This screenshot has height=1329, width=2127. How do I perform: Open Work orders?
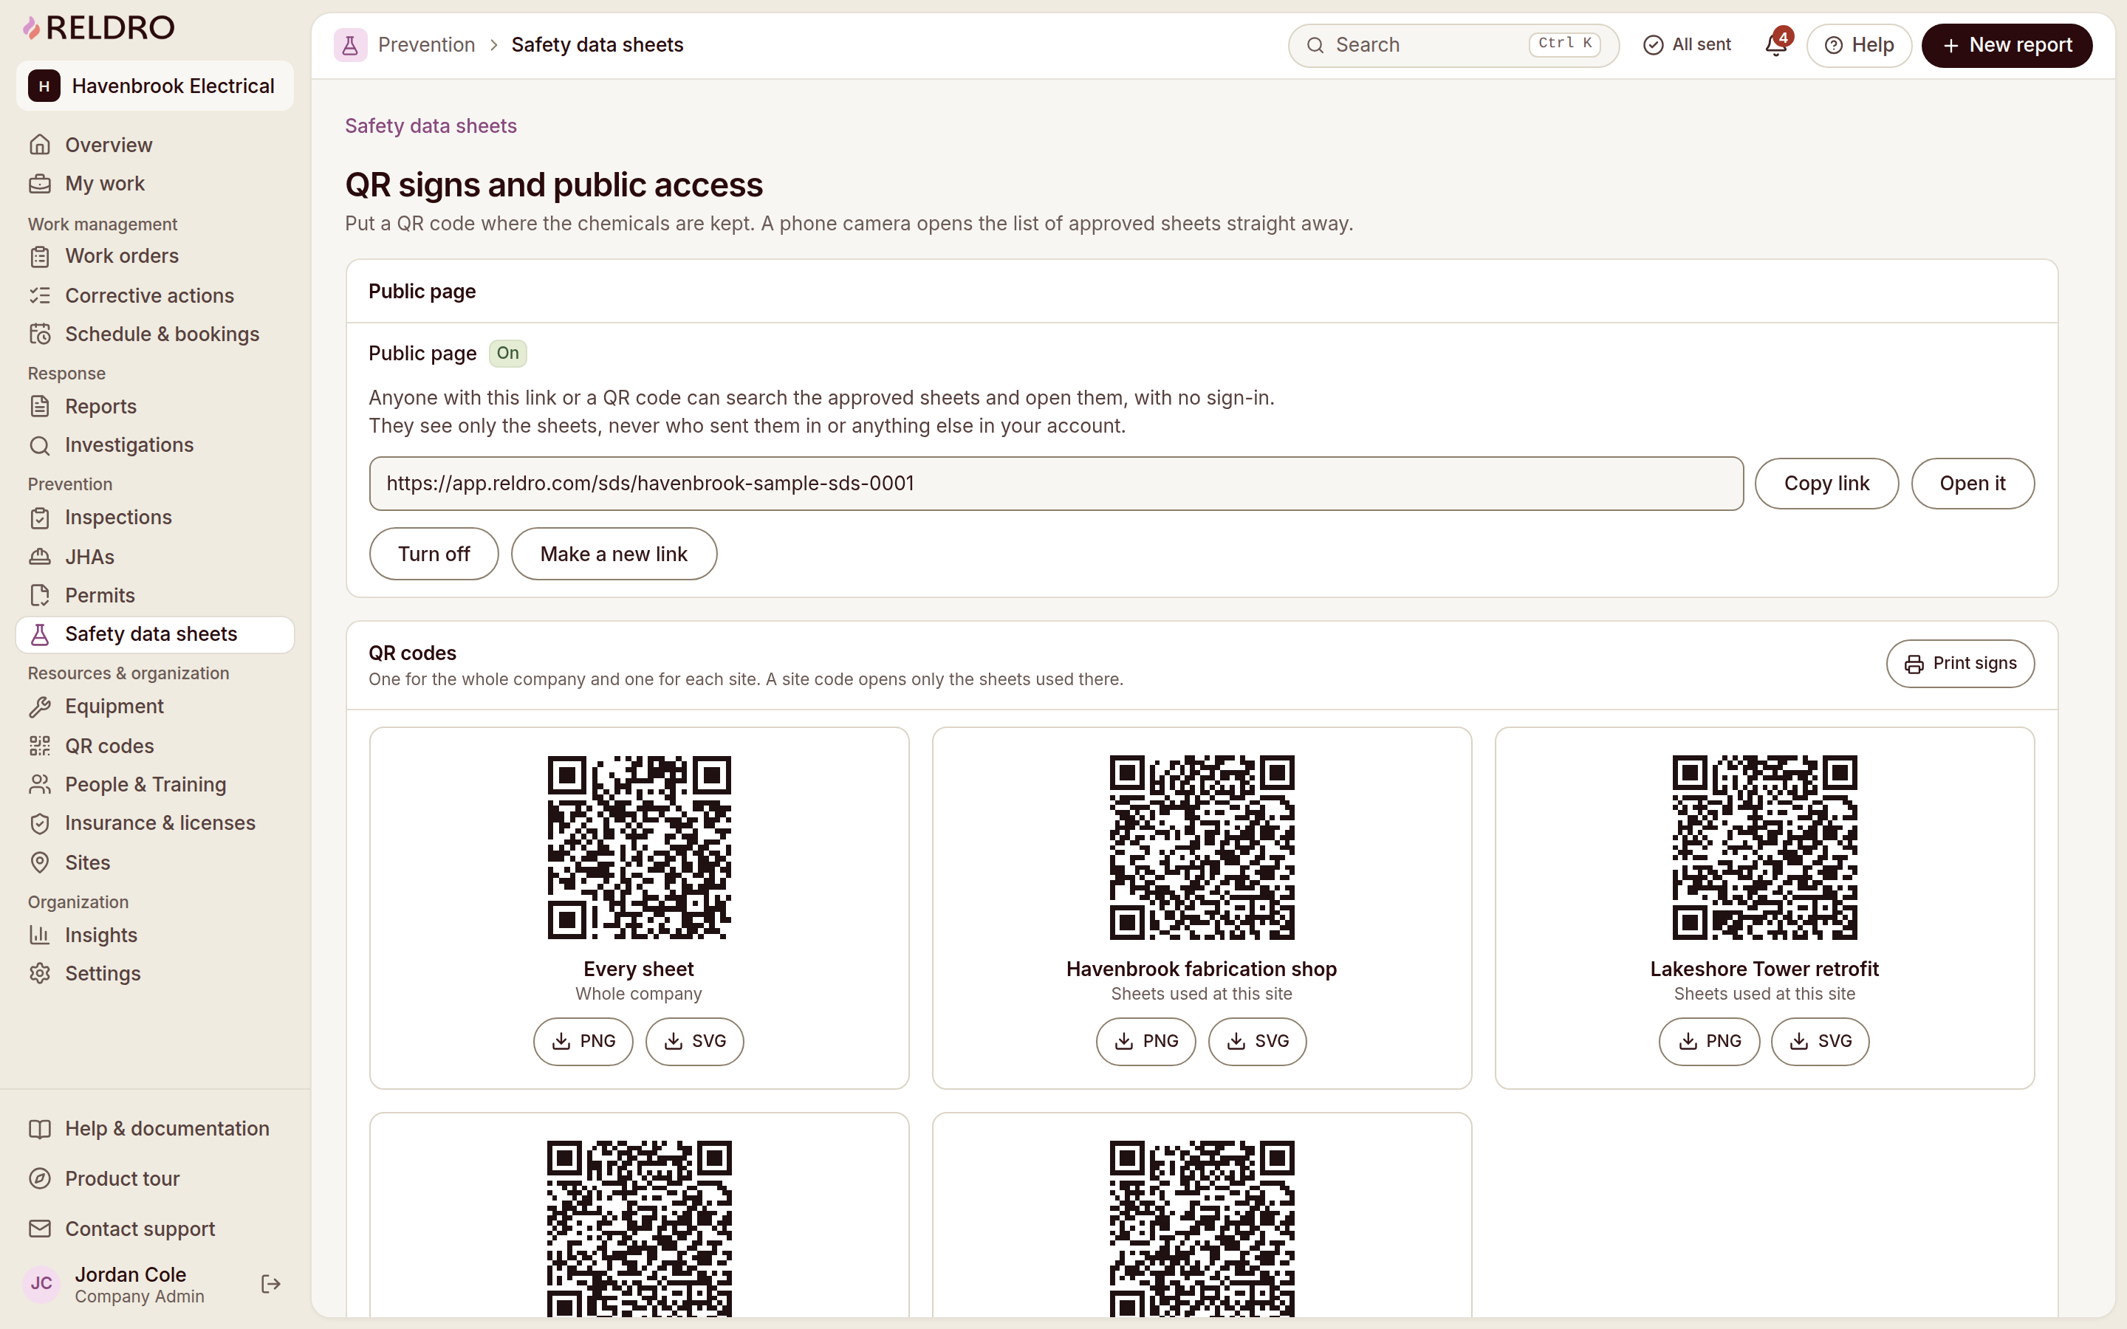154,255
